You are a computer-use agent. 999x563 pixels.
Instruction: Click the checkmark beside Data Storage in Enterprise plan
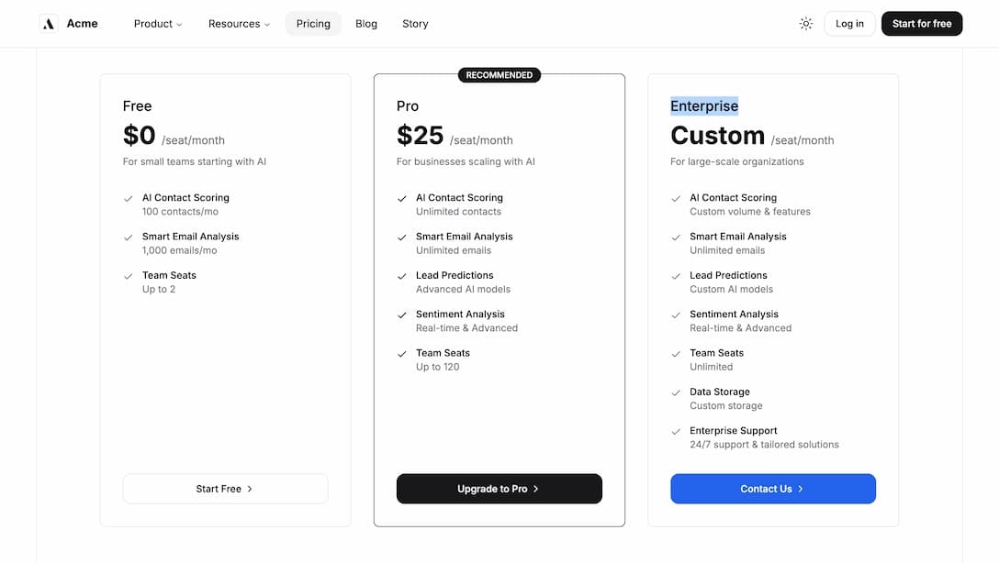[x=676, y=392]
